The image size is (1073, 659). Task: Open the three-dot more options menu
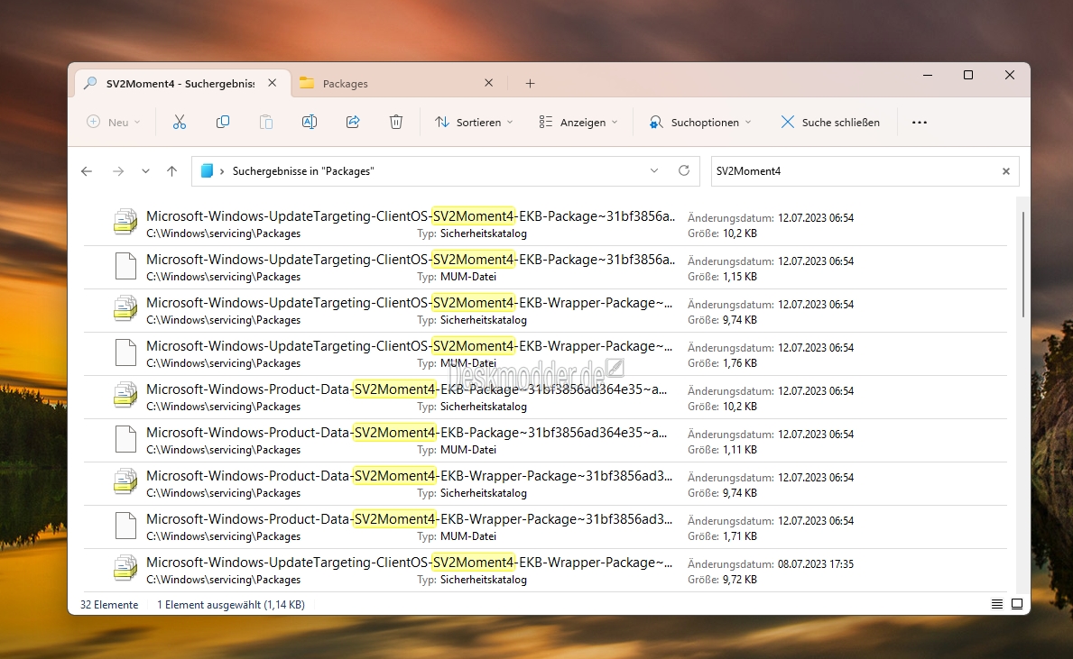pos(920,123)
